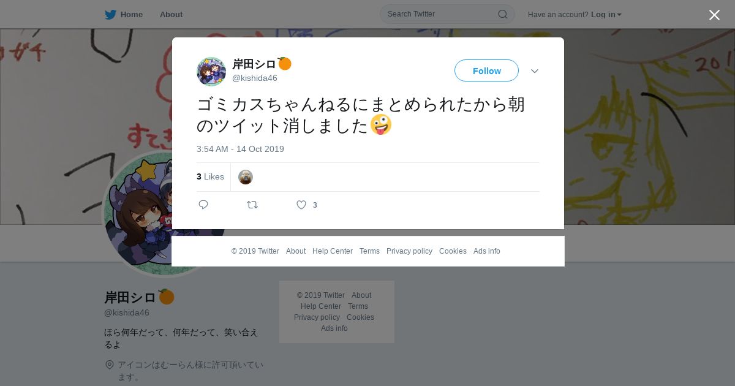Go to Home in top navigation
Viewport: 735px width, 386px height.
[x=132, y=14]
